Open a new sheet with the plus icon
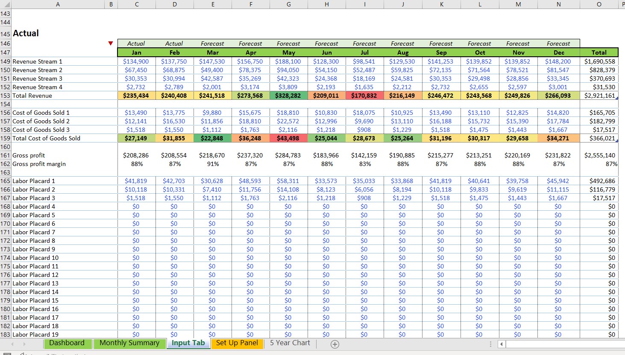The width and height of the screenshot is (625, 355). 335,344
